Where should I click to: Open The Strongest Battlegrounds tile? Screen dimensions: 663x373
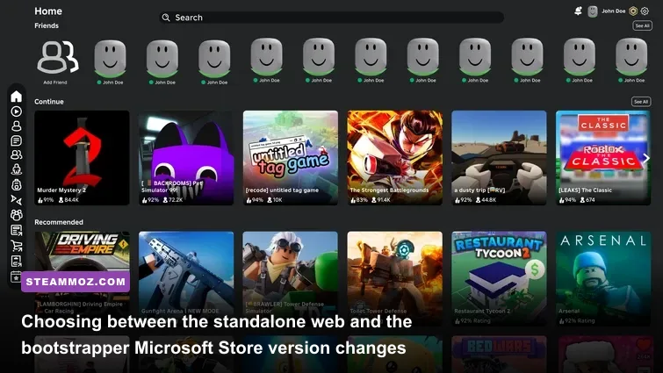pyautogui.click(x=395, y=158)
